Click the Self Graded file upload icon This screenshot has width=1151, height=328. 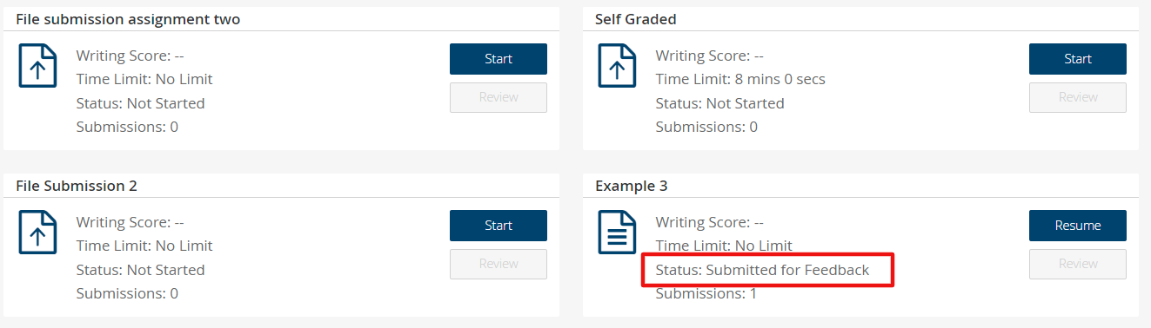(617, 67)
